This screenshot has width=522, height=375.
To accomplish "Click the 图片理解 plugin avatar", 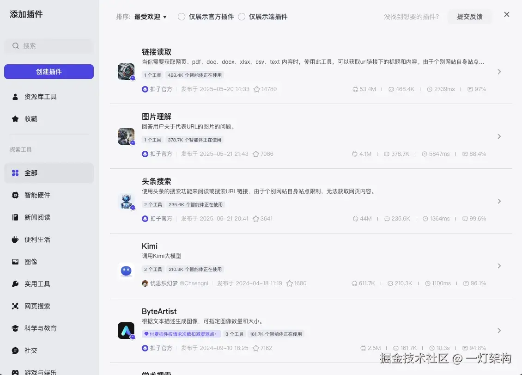I will [x=126, y=136].
